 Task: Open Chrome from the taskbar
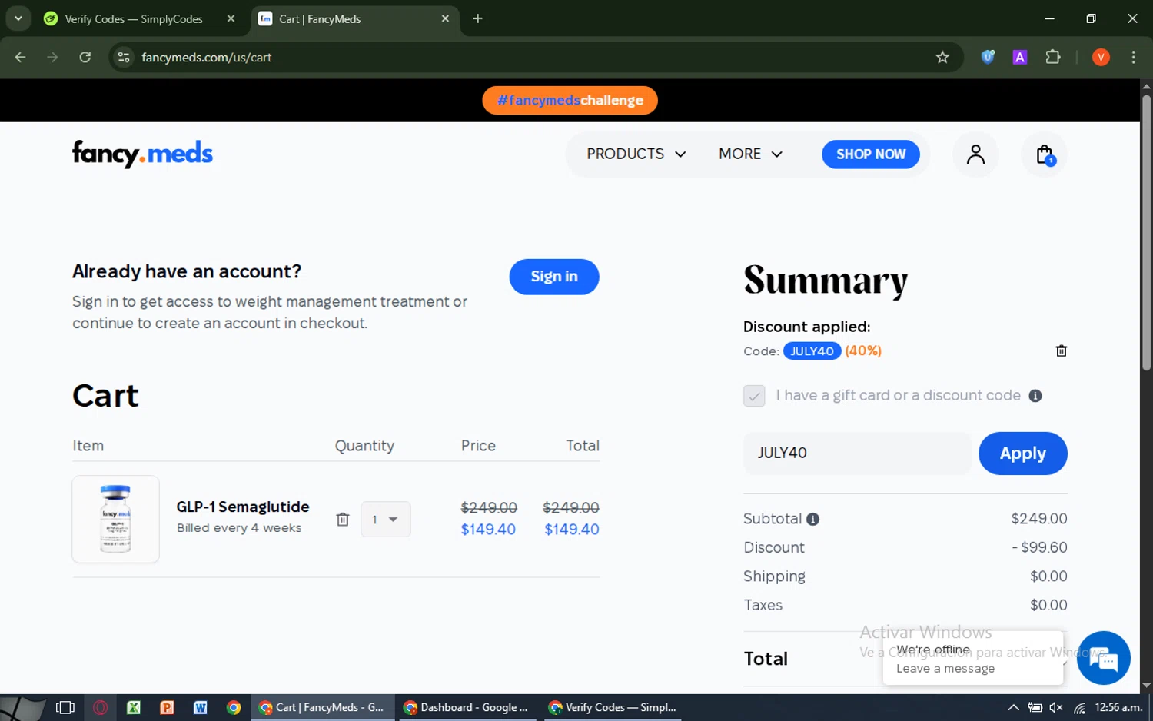coord(234,707)
